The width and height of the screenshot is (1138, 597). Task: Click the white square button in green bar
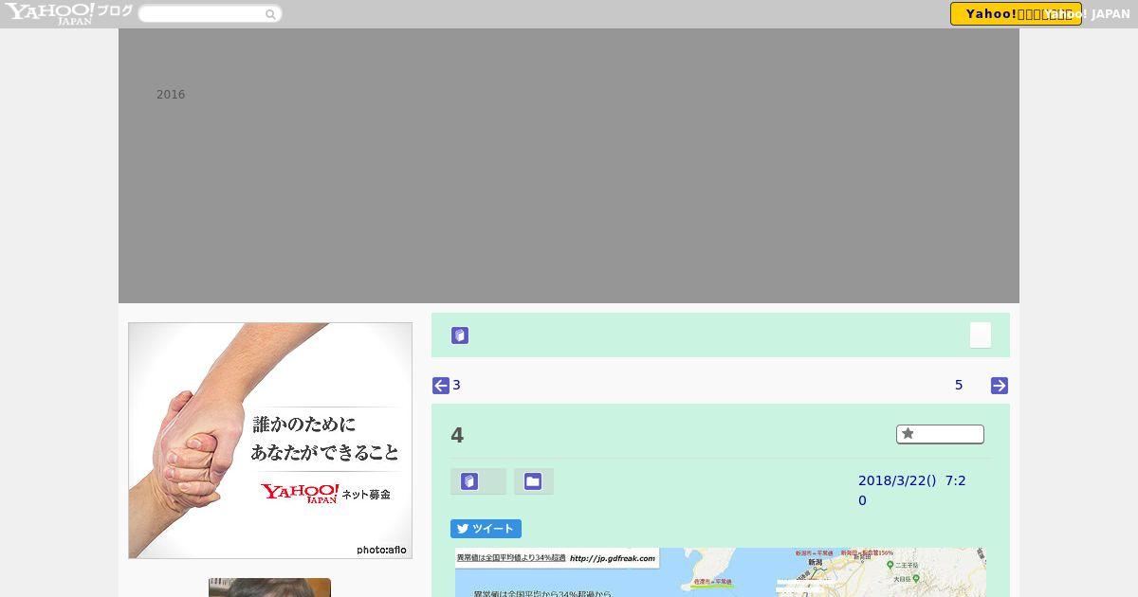tap(981, 335)
